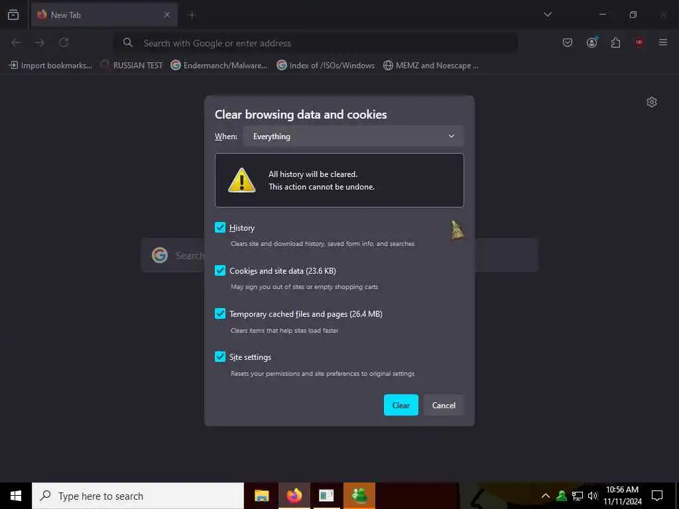Open RUSSIAN TEST bookmark
The height and width of the screenshot is (509, 679).
132,66
